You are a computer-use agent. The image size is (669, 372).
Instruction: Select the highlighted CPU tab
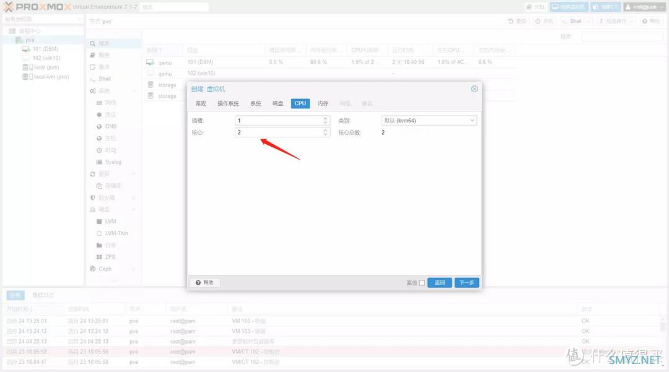point(300,103)
